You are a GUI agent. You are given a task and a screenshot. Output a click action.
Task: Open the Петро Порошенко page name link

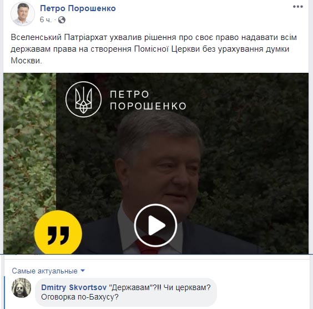(78, 8)
